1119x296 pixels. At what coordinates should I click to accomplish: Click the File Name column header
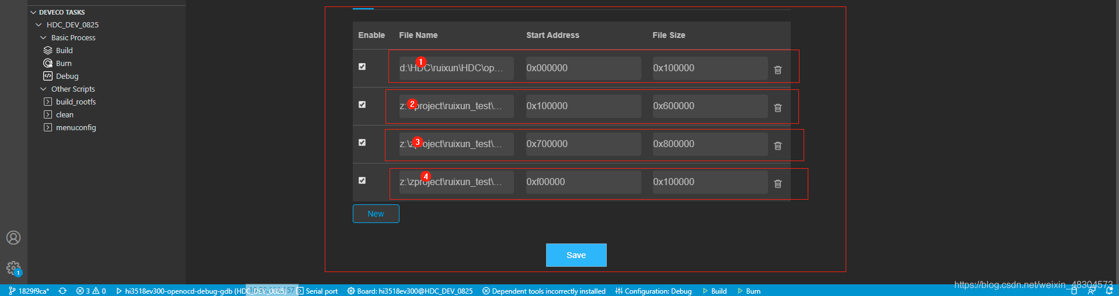coord(418,35)
